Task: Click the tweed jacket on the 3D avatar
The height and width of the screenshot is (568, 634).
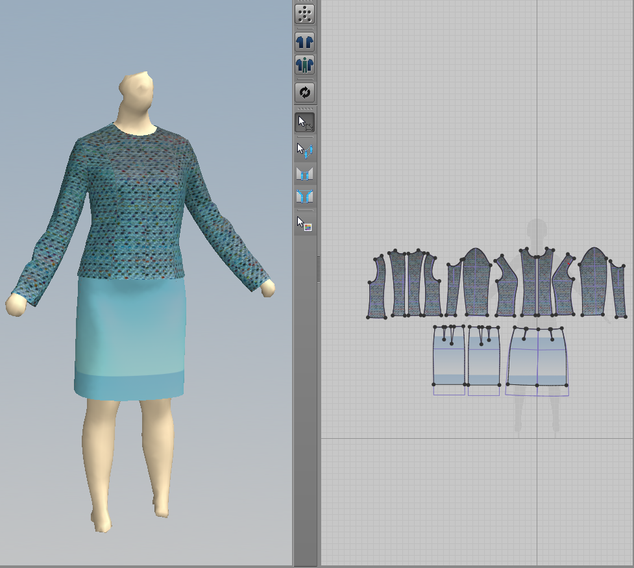Action: click(x=134, y=203)
